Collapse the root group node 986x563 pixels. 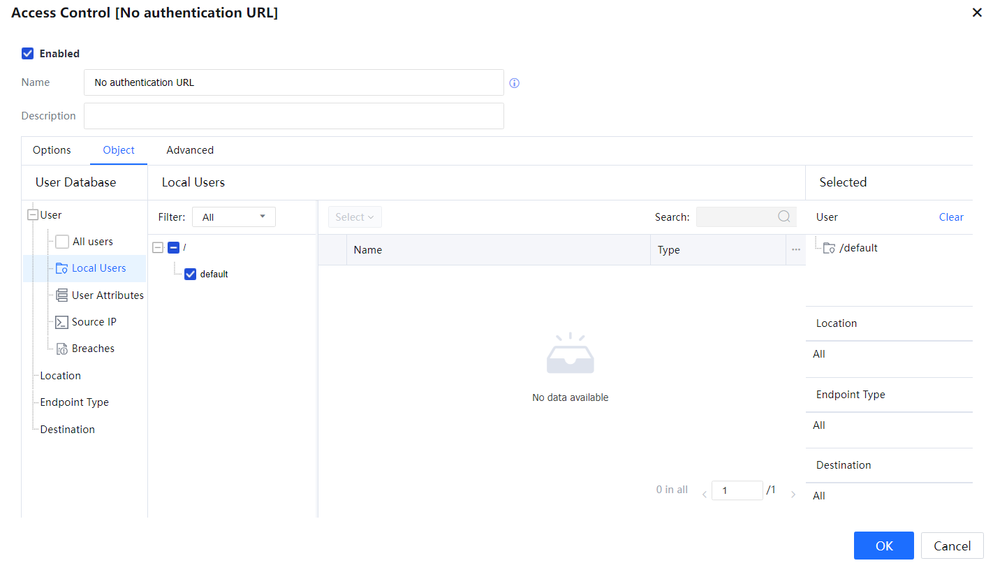pos(158,247)
